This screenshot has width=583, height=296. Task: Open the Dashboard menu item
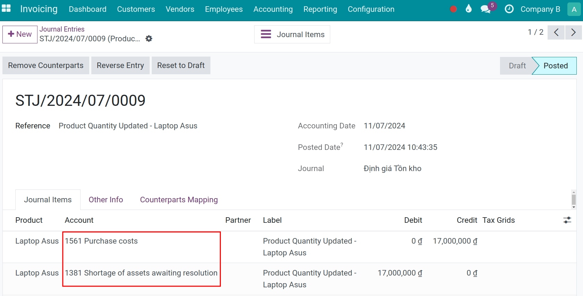tap(88, 9)
